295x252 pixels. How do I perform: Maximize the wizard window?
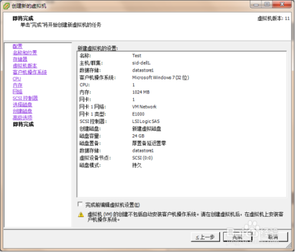(x=267, y=5)
